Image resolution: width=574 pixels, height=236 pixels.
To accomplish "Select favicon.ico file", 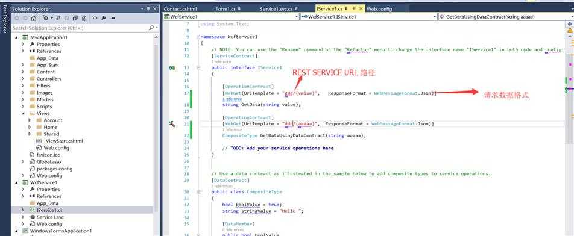I will pos(48,155).
